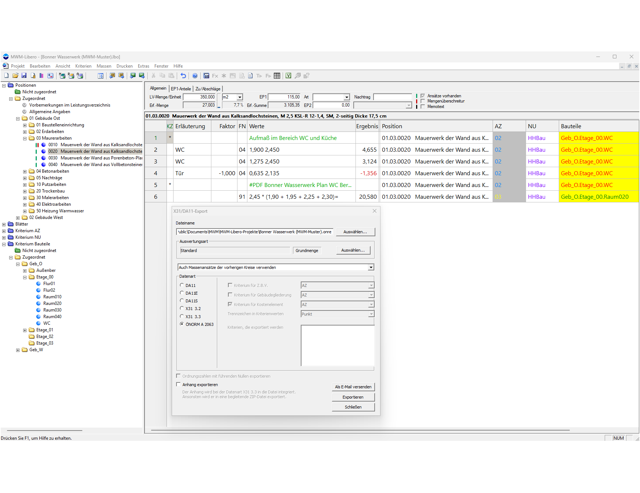
Task: Click the Dateiname path input field
Action: coord(255,232)
